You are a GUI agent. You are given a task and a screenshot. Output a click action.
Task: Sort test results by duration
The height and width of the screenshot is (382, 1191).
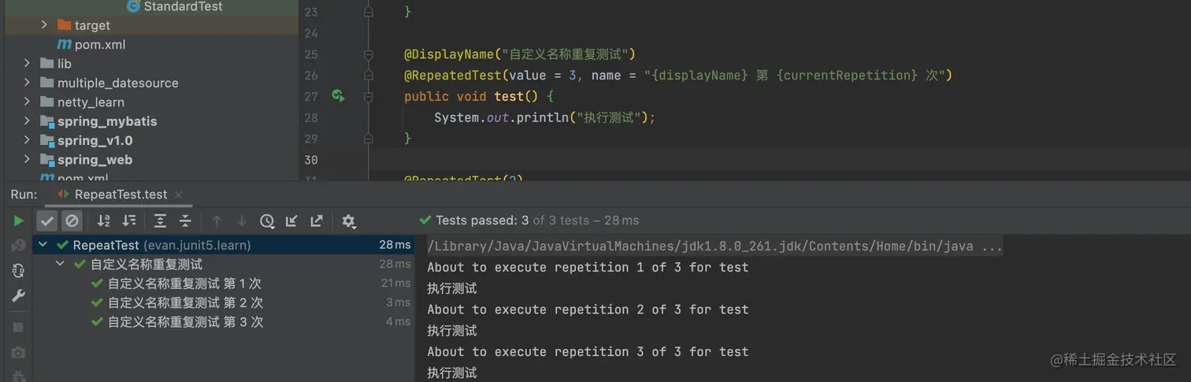coord(129,221)
